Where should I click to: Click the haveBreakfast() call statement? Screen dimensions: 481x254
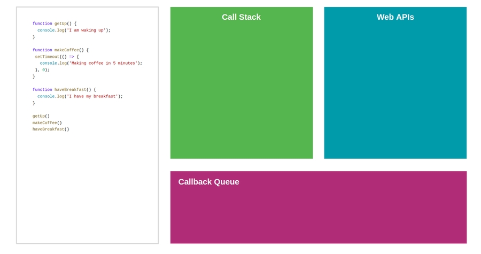51,129
